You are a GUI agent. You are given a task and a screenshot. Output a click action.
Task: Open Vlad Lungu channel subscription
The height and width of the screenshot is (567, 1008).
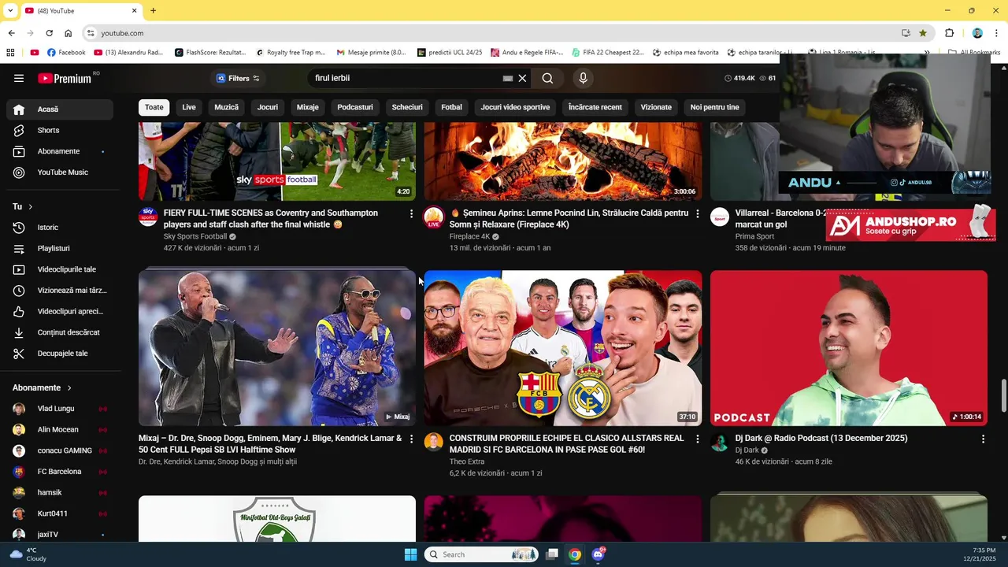point(60,409)
